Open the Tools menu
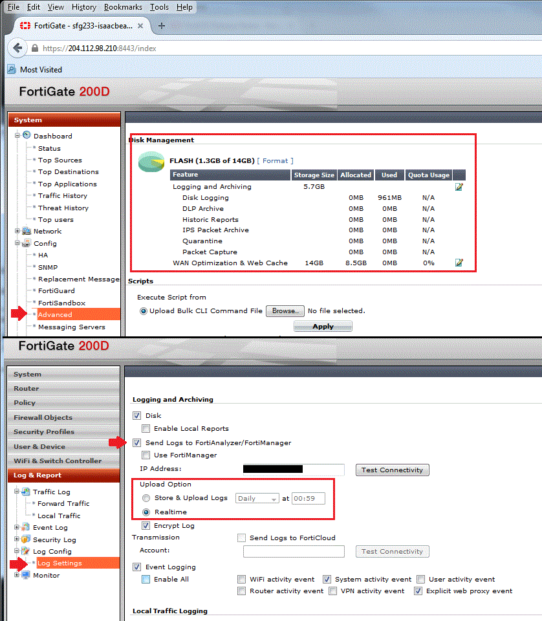 pyautogui.click(x=159, y=7)
